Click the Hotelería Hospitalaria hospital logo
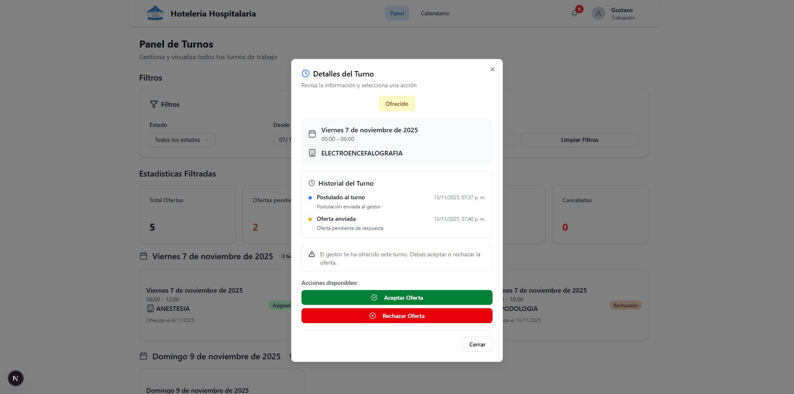Screen dimensions: 794x394 click(x=155, y=13)
